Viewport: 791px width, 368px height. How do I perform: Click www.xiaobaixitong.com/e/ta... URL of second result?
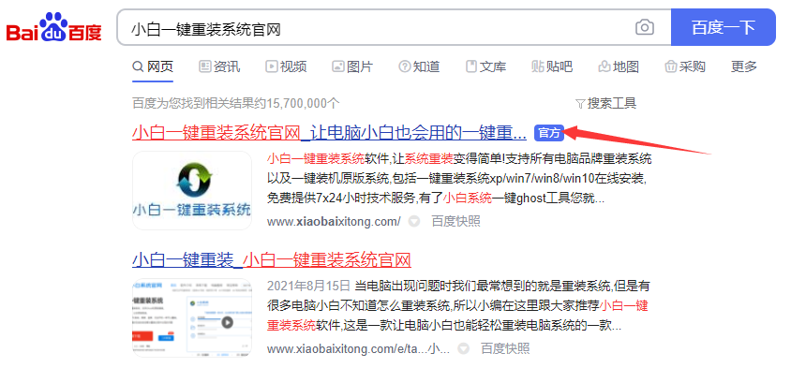click(x=358, y=348)
